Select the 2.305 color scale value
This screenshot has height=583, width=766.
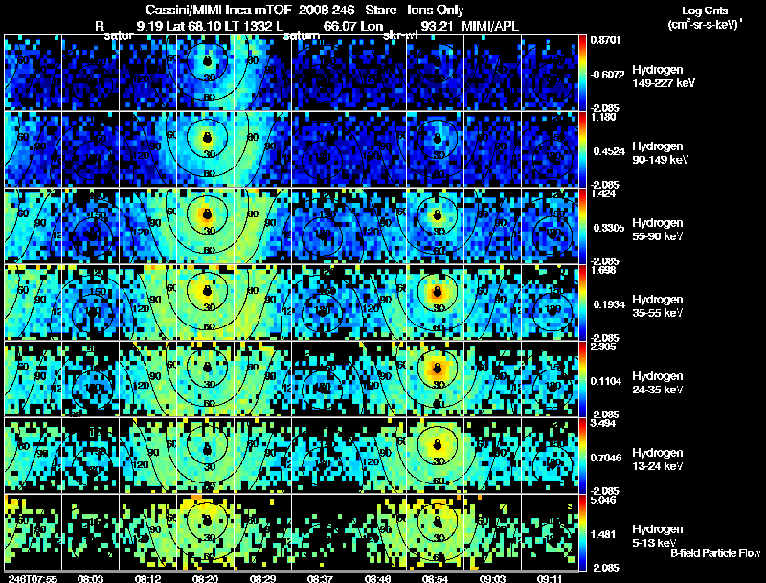pyautogui.click(x=604, y=348)
